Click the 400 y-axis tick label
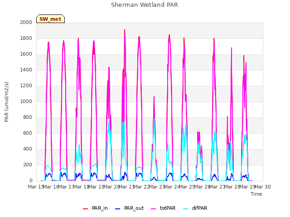The height and width of the screenshot is (217, 290). pyautogui.click(x=28, y=149)
